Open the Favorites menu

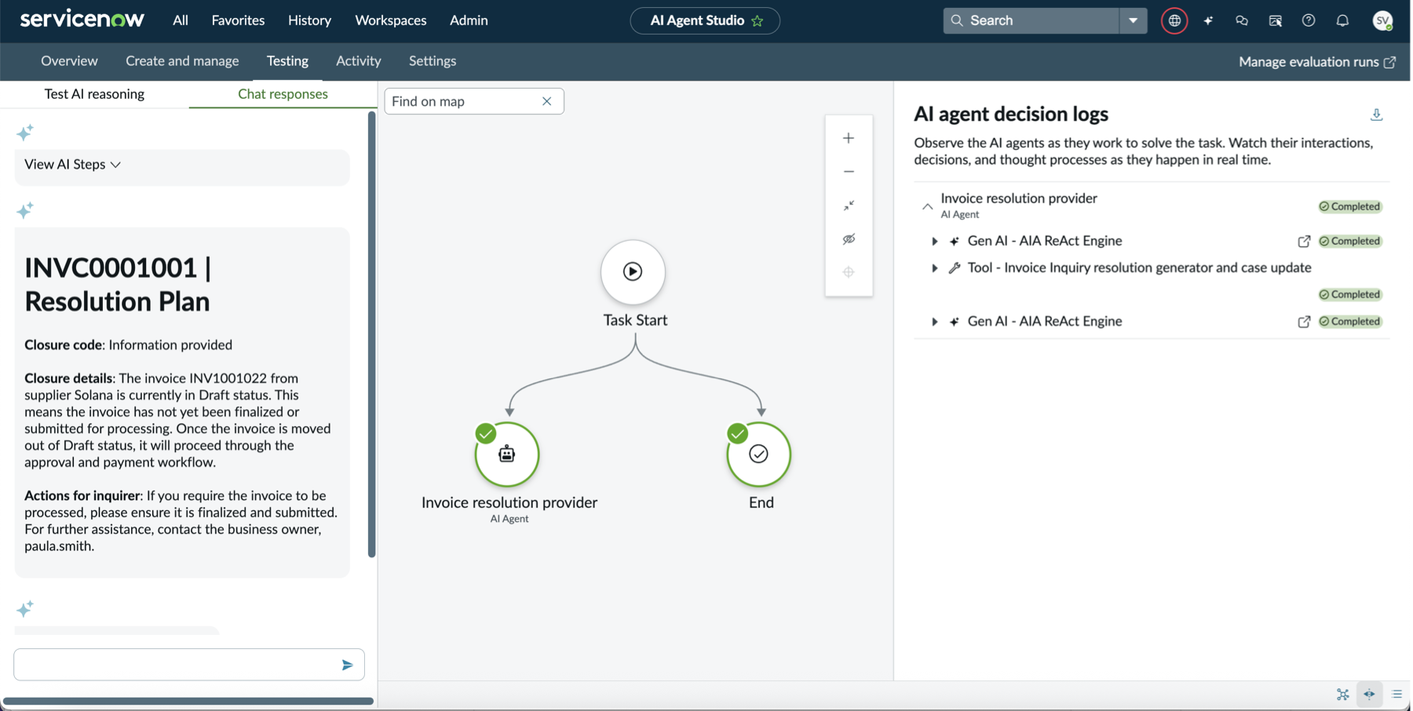[x=238, y=20]
